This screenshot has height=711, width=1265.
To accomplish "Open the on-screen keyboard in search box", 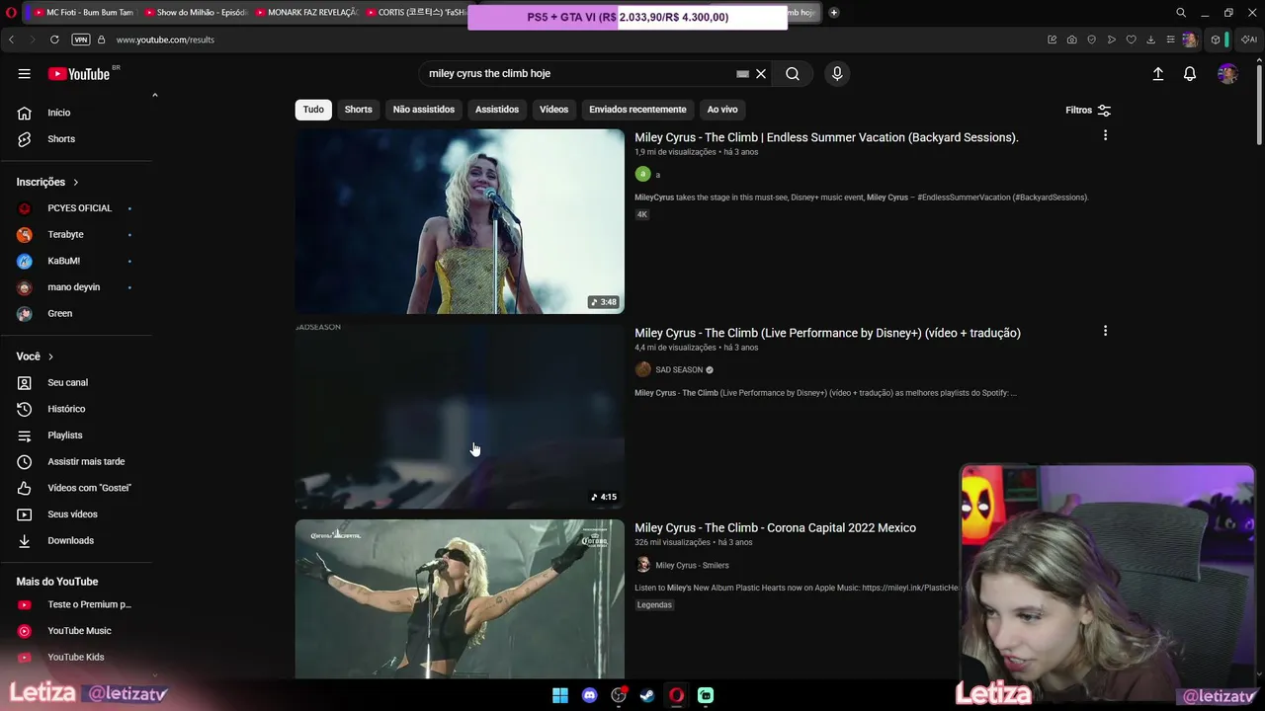I will point(743,73).
